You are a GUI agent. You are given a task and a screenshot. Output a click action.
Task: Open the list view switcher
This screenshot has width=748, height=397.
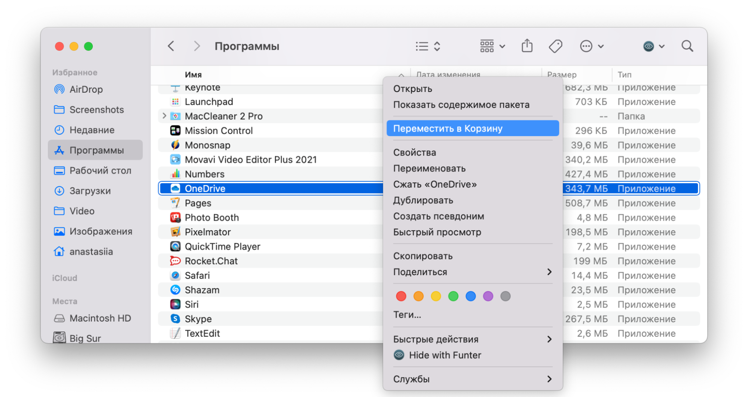click(428, 46)
